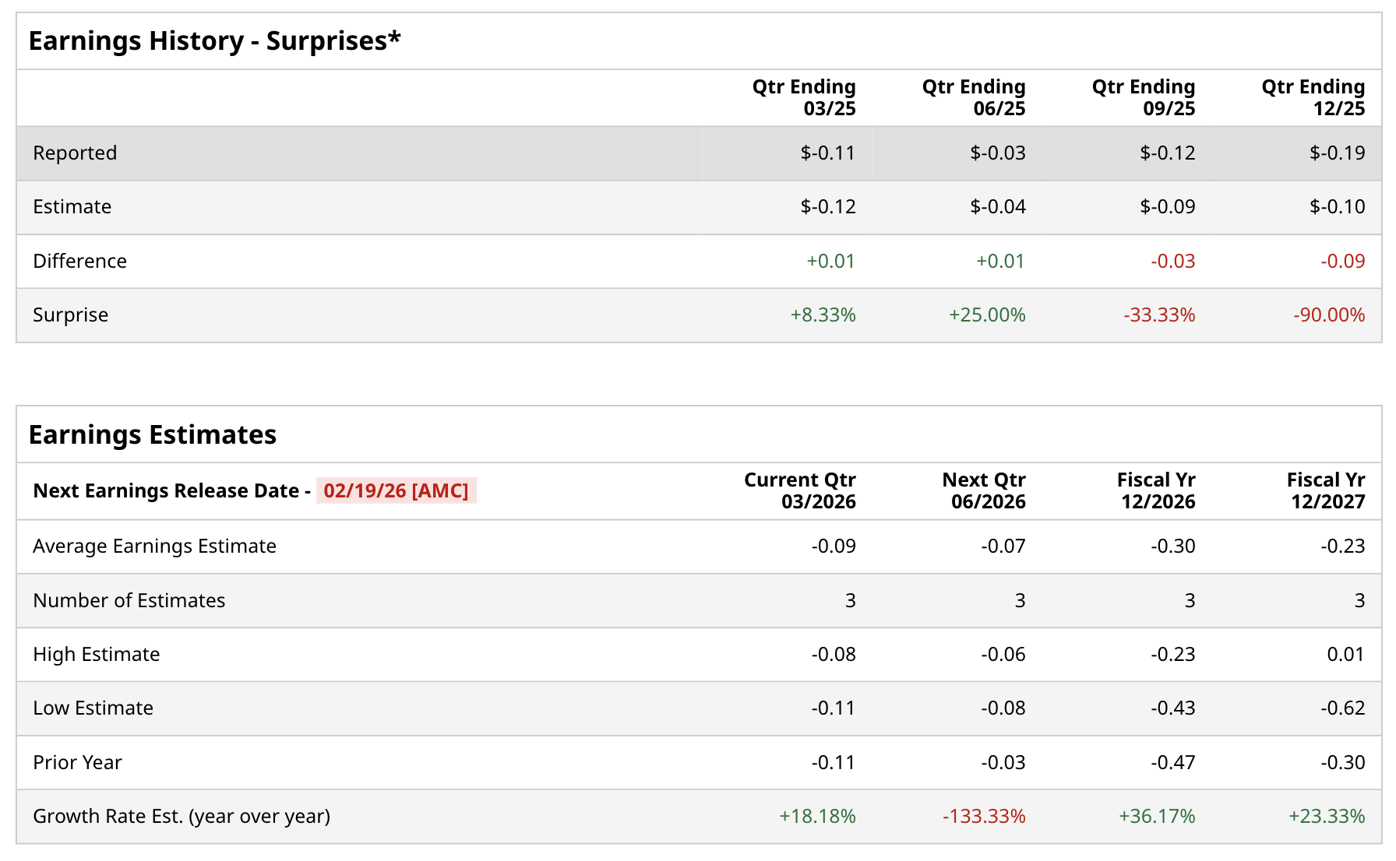Click the Earnings Estimates heading

tap(153, 435)
